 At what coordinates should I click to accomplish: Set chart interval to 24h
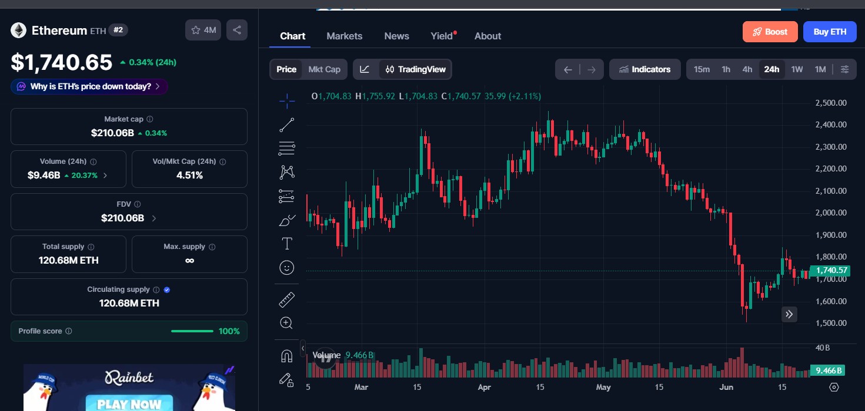tap(772, 69)
